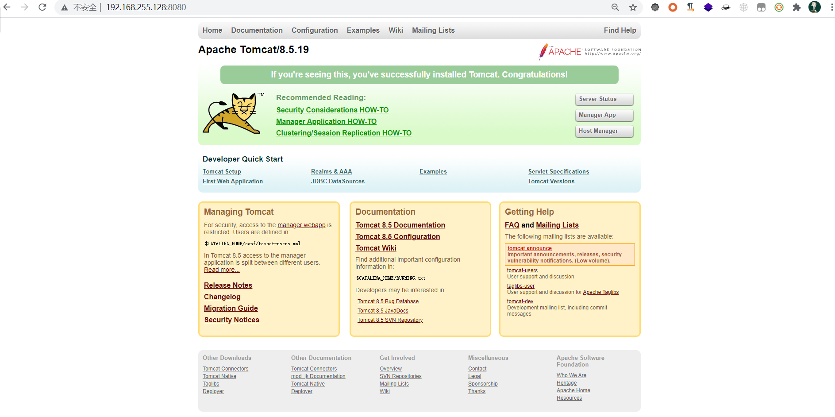
Task: Click the not-secure warning triangle icon
Action: (65, 8)
